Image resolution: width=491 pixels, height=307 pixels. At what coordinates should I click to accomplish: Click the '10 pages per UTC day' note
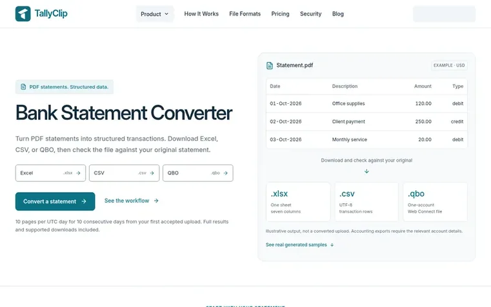coord(122,226)
